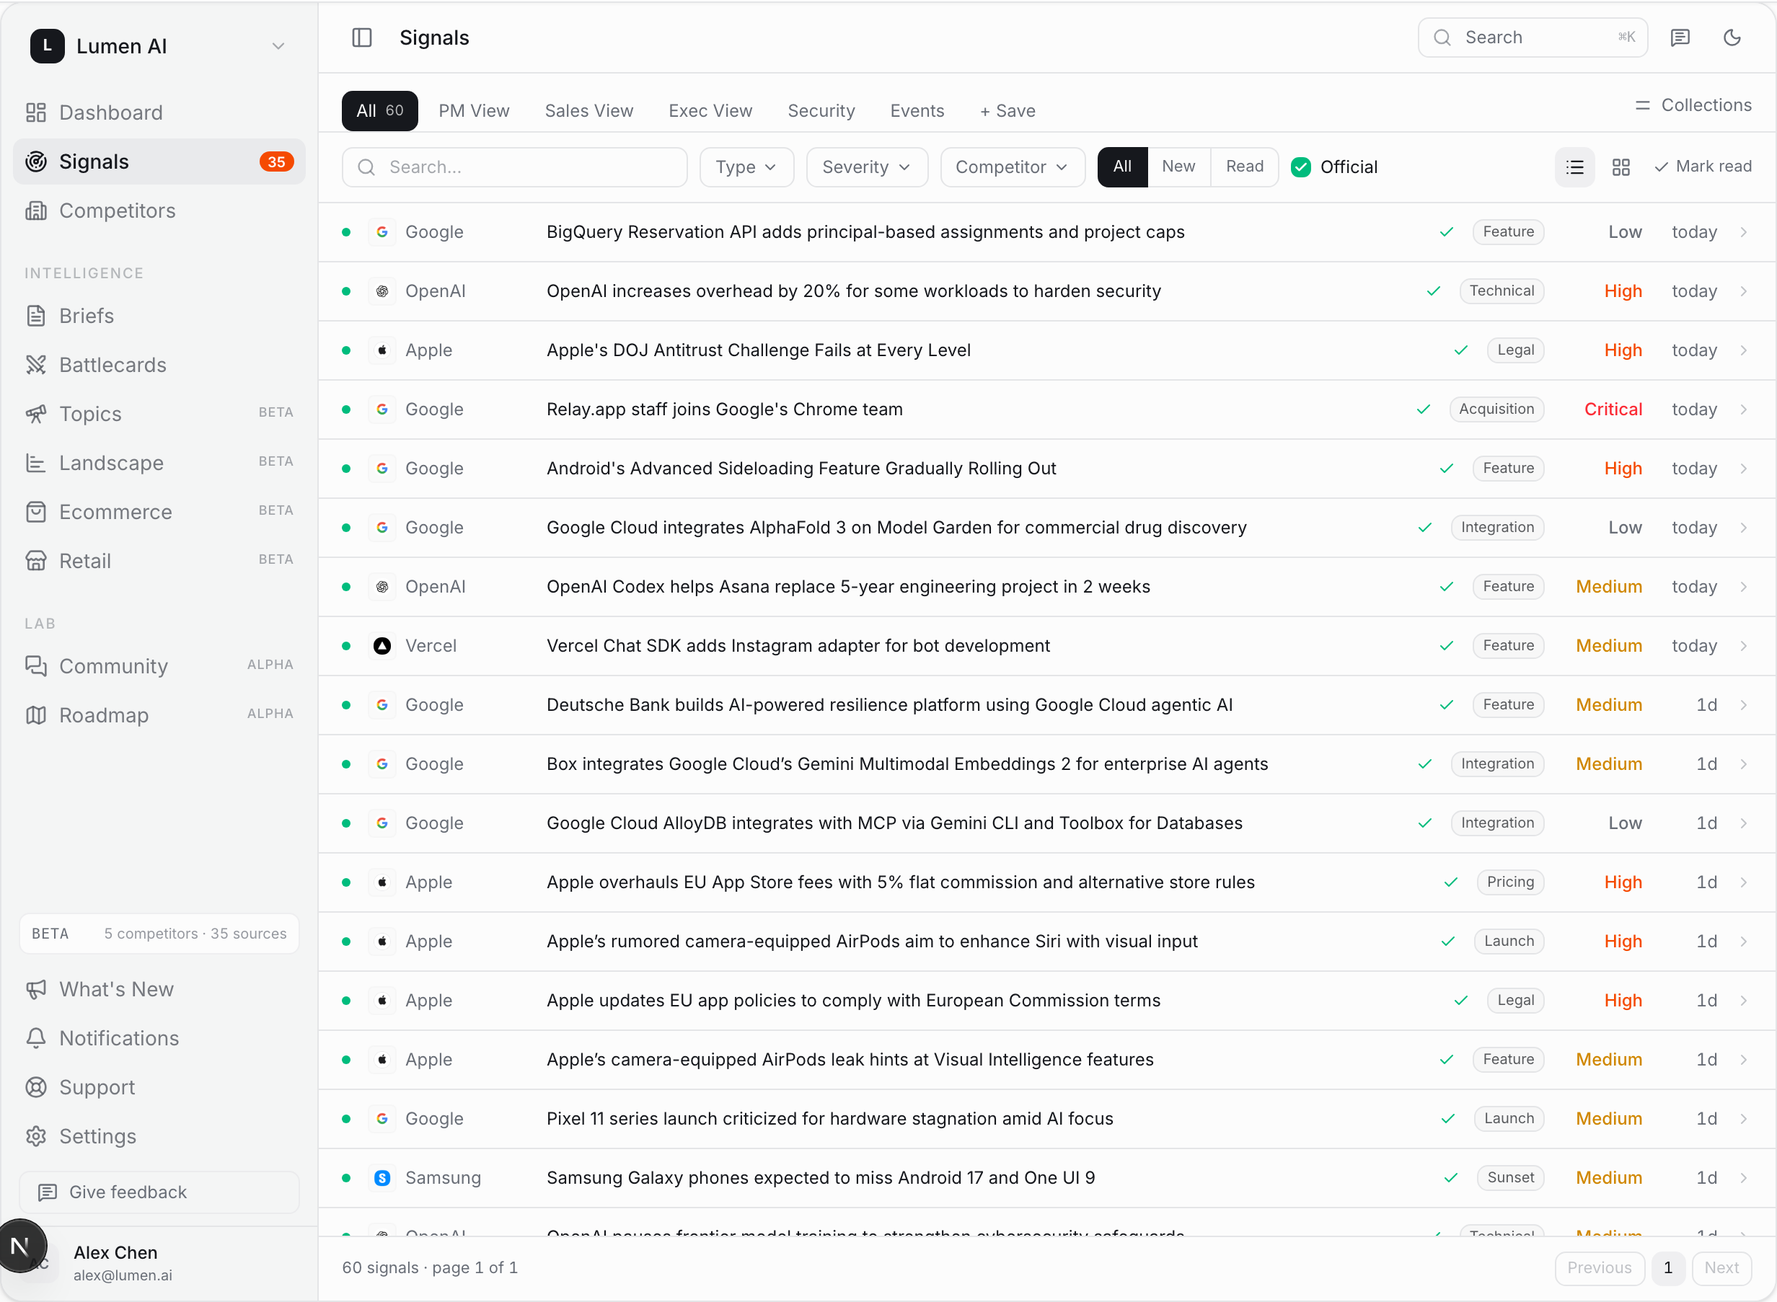Screen dimensions: 1777x1302
Task: Toggle unread dot on BigQuery signal
Action: click(x=346, y=231)
